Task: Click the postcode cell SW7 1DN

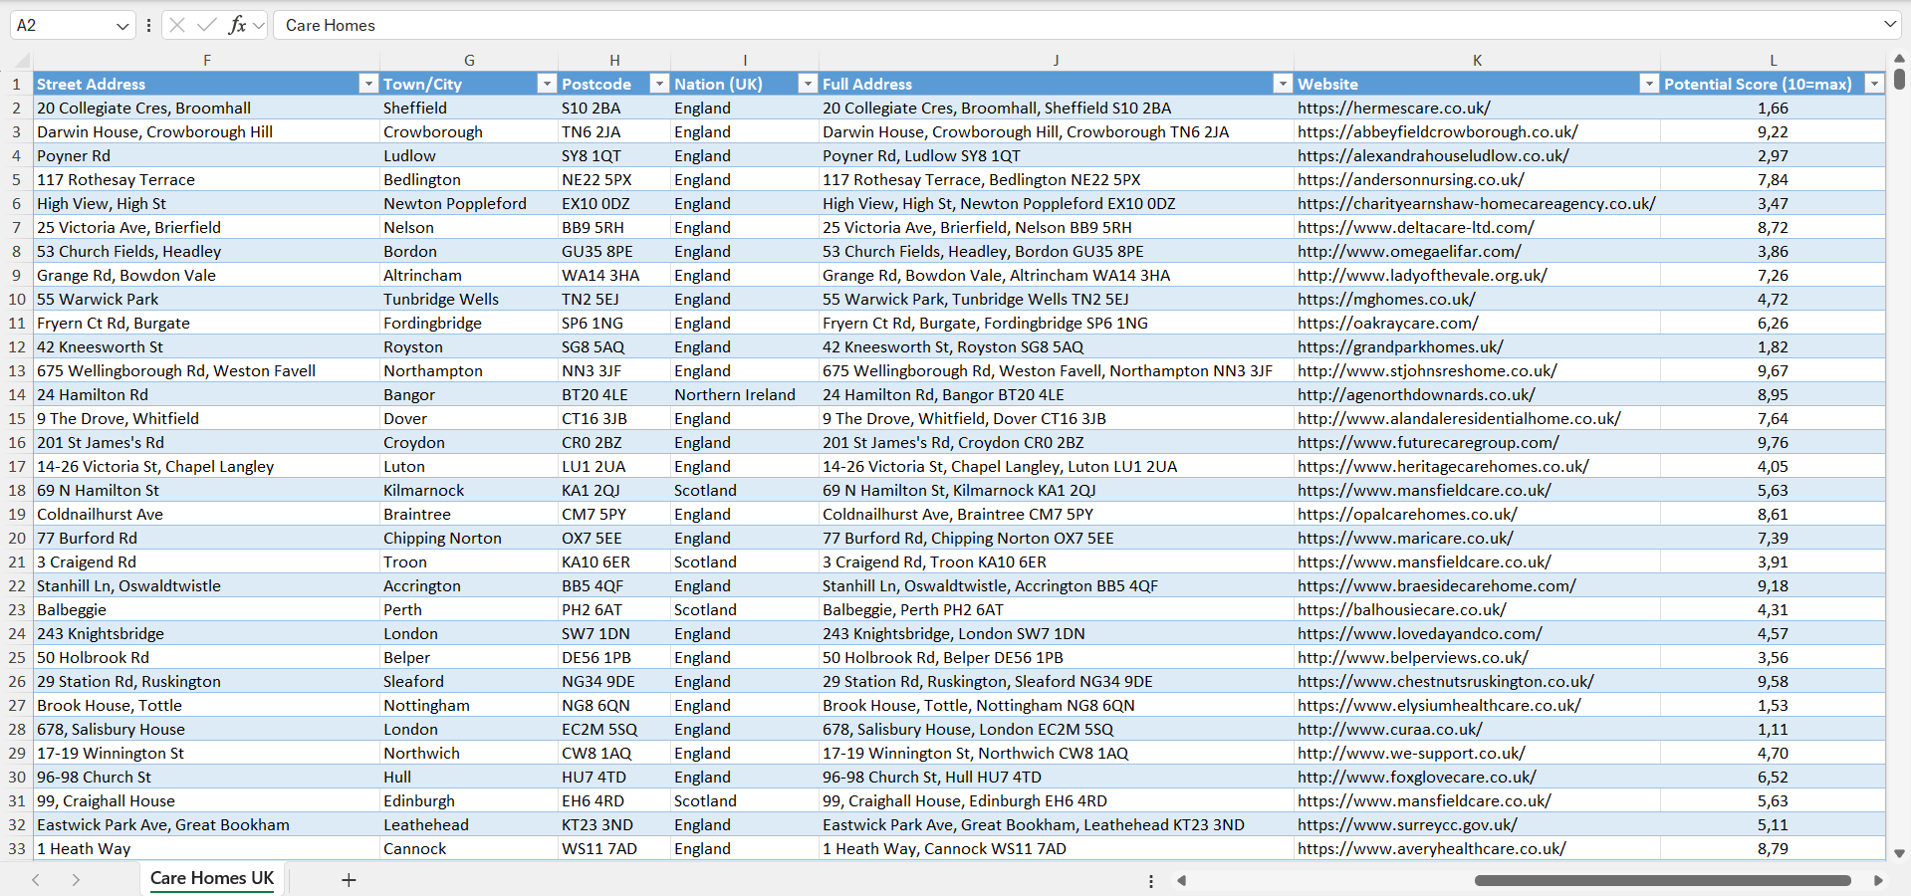Action: (614, 633)
